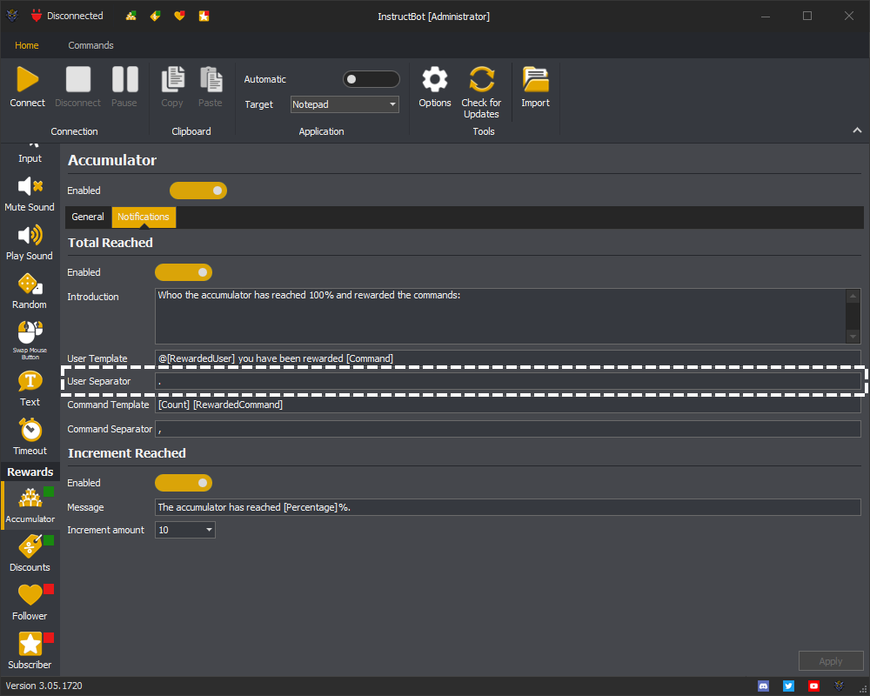Open the Timeout command in sidebar
The image size is (870, 696).
click(30, 438)
